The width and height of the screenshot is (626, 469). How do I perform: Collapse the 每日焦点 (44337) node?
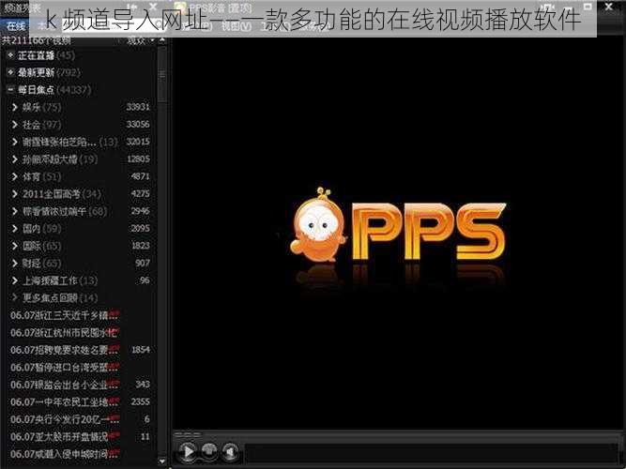10,89
